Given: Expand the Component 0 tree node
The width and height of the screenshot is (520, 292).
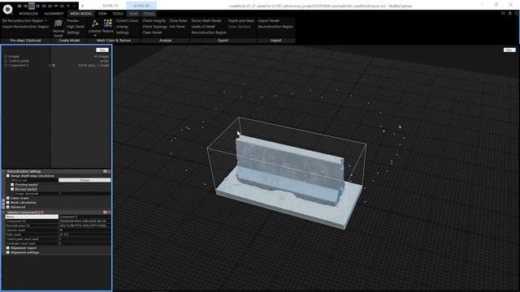Looking at the screenshot, I should (x=6, y=66).
